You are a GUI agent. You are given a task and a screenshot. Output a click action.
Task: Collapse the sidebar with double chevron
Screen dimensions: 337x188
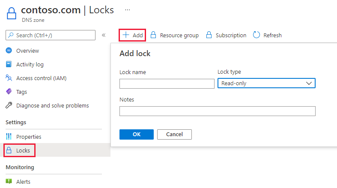point(104,35)
